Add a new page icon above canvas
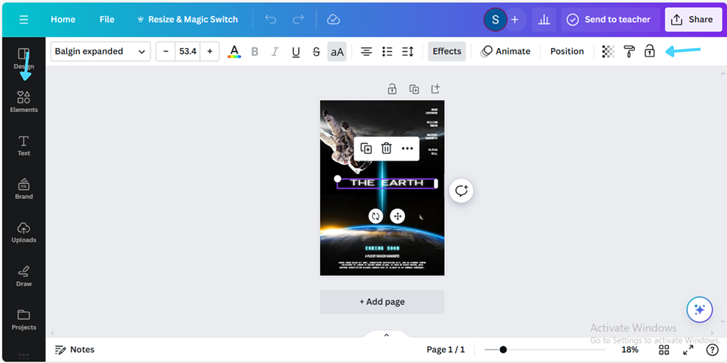This screenshot has height=363, width=727. 435,89
